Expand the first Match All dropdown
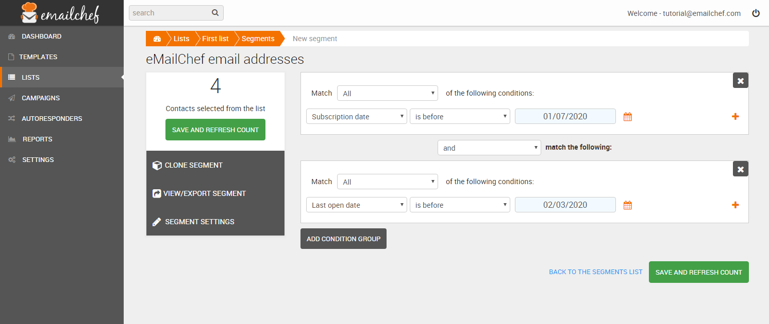The height and width of the screenshot is (324, 769). [388, 94]
